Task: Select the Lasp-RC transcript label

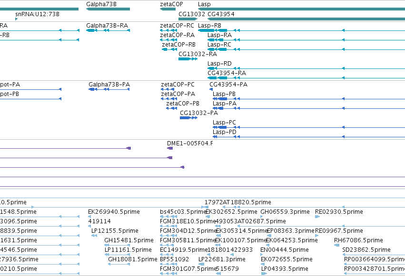Action: tap(219, 45)
